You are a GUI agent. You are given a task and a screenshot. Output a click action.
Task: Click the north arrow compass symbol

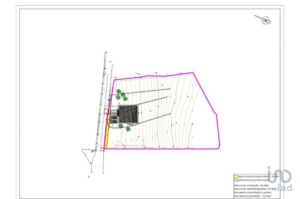click(x=263, y=19)
